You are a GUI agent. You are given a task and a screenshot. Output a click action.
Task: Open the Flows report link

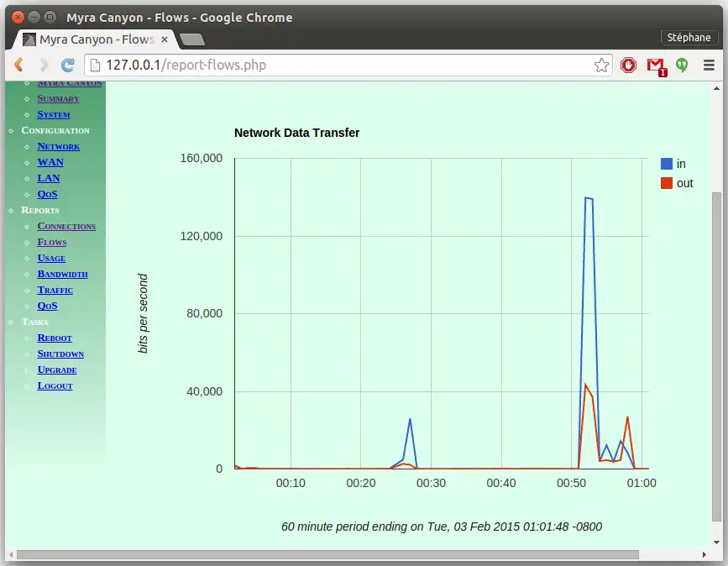click(x=52, y=242)
